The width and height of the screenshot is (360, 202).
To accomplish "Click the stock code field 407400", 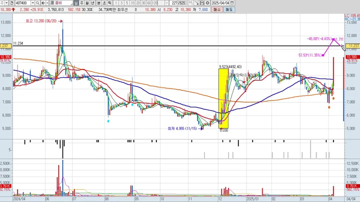I will (23, 3).
